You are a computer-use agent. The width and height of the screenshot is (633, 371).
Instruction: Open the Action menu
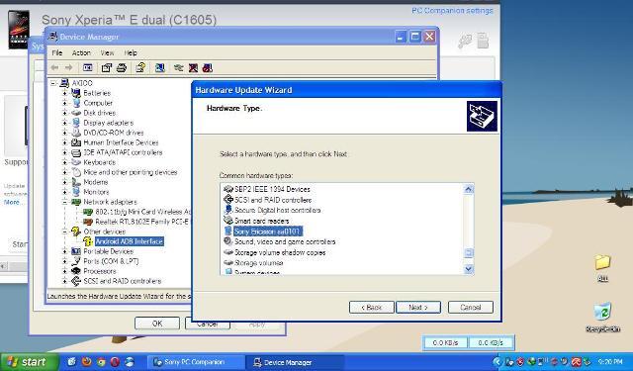[81, 52]
